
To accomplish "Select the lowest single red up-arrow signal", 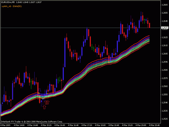I will (44, 107).
